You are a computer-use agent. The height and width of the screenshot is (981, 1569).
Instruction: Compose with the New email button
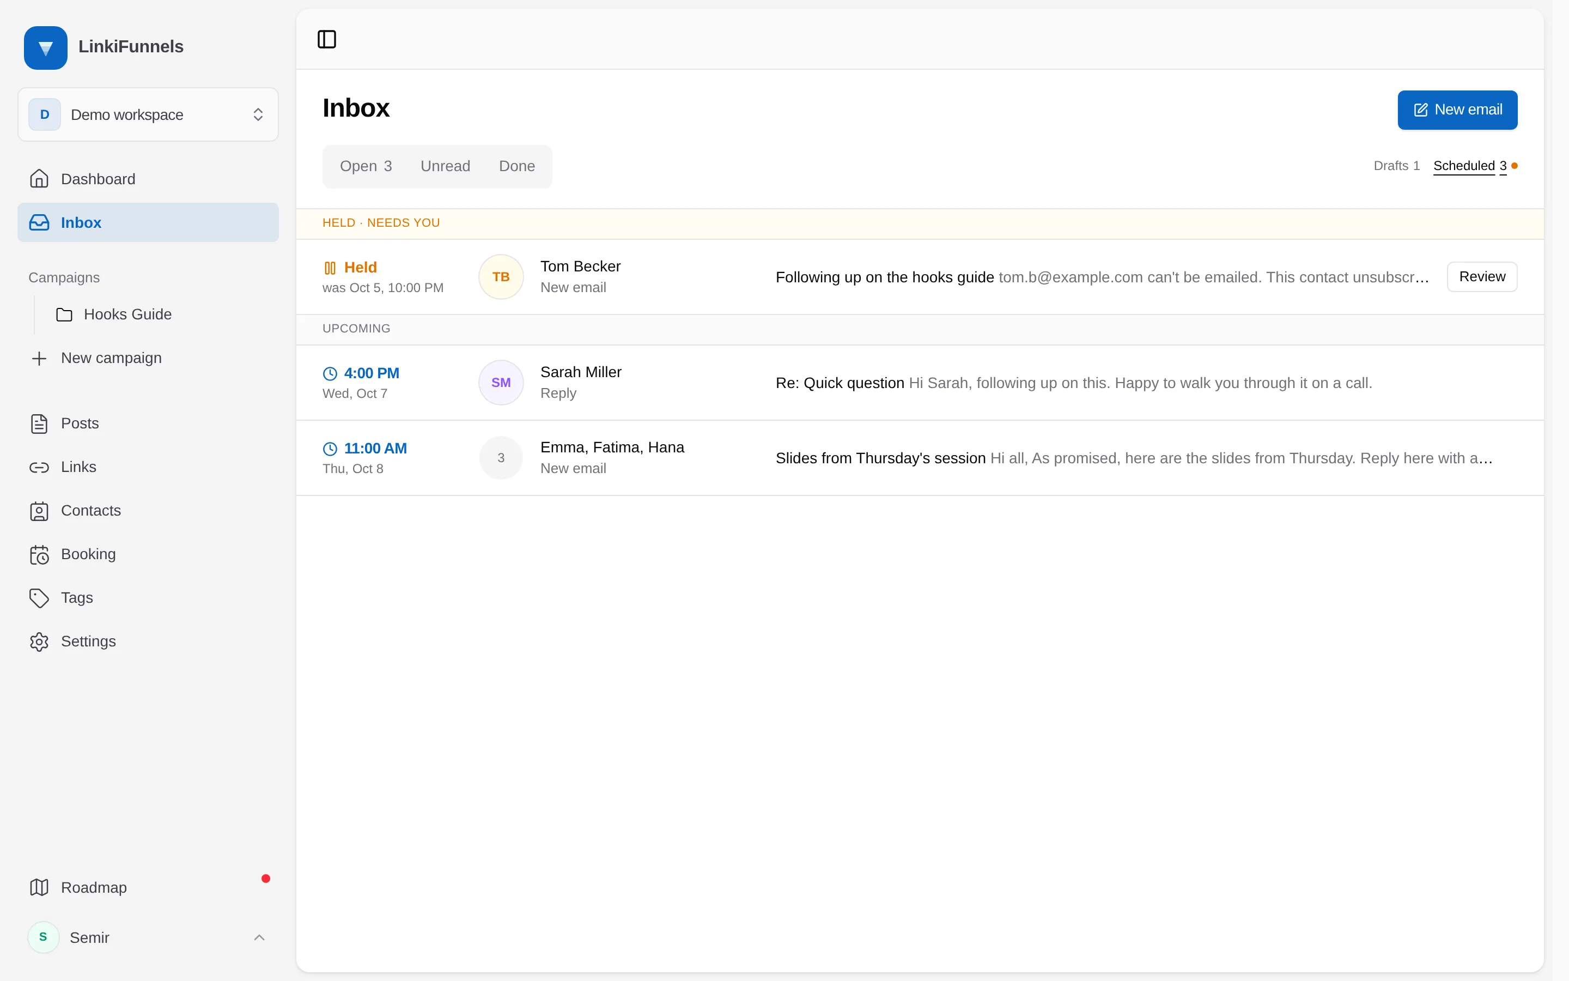[1457, 110]
